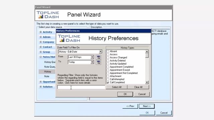The image size is (214, 120).
Task: Open Date Field To Filter On dropdown
Action: (100, 52)
